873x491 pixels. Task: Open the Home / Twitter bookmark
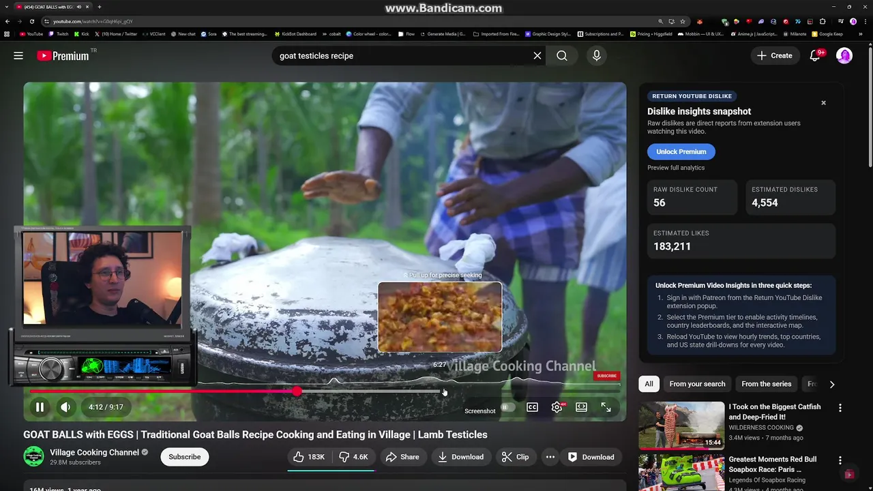116,33
